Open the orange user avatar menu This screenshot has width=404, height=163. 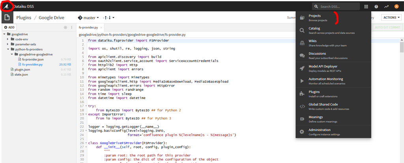tap(397, 7)
